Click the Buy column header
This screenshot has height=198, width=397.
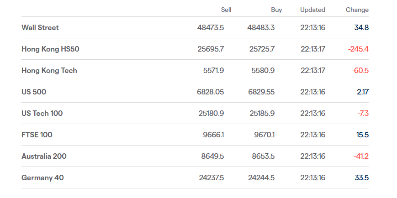pos(276,10)
